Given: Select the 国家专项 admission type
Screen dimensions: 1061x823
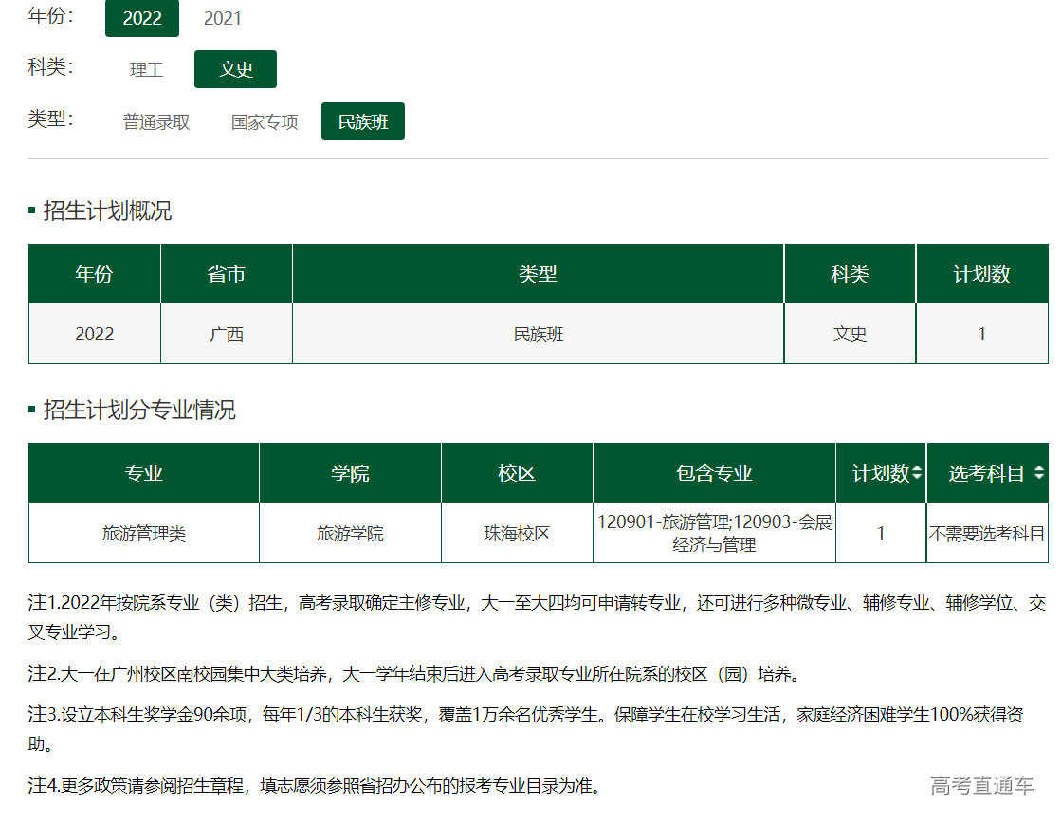Looking at the screenshot, I should tap(265, 122).
